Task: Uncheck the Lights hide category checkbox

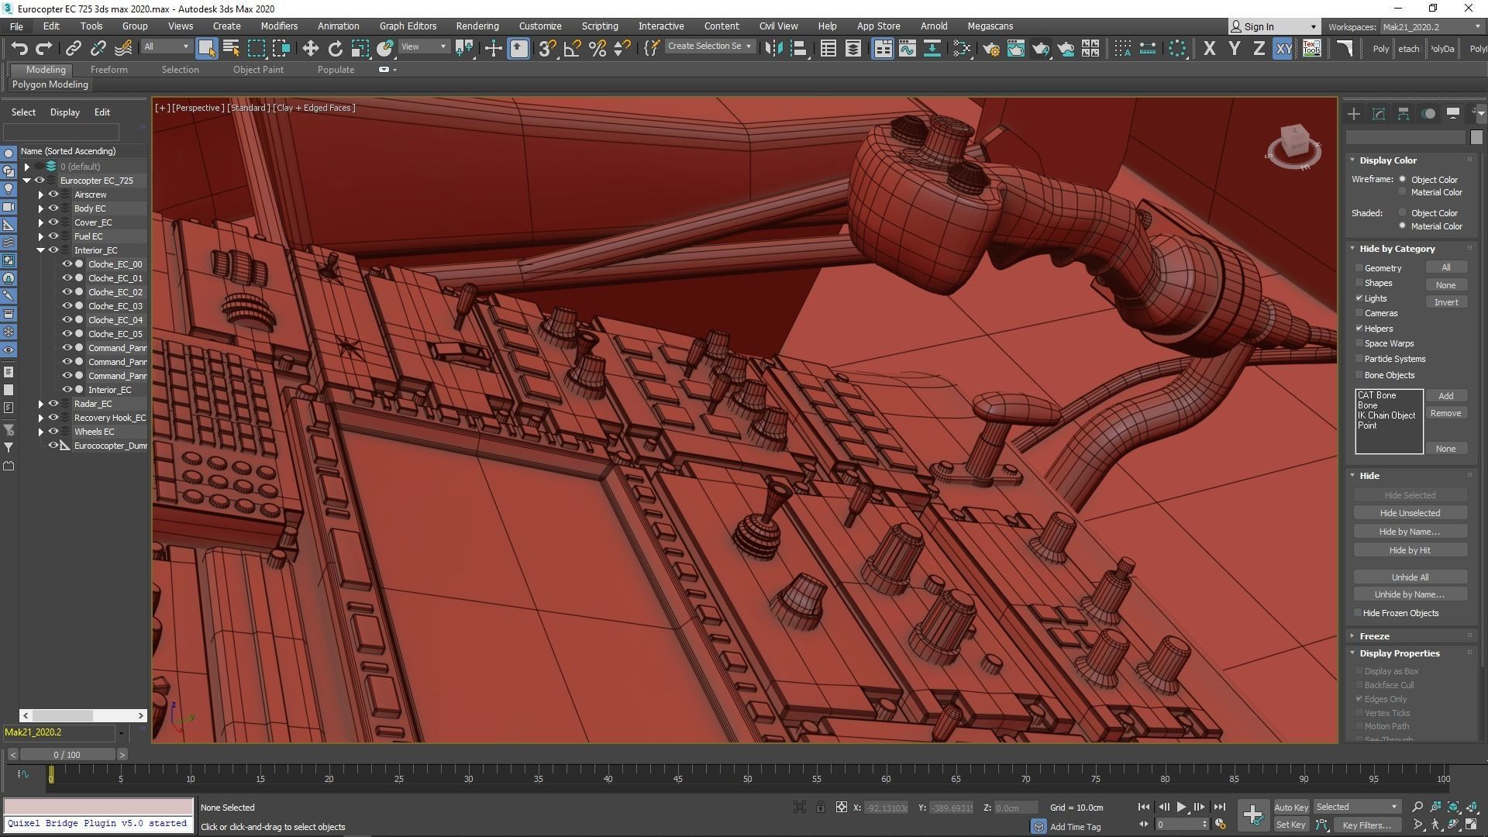Action: pyautogui.click(x=1359, y=298)
